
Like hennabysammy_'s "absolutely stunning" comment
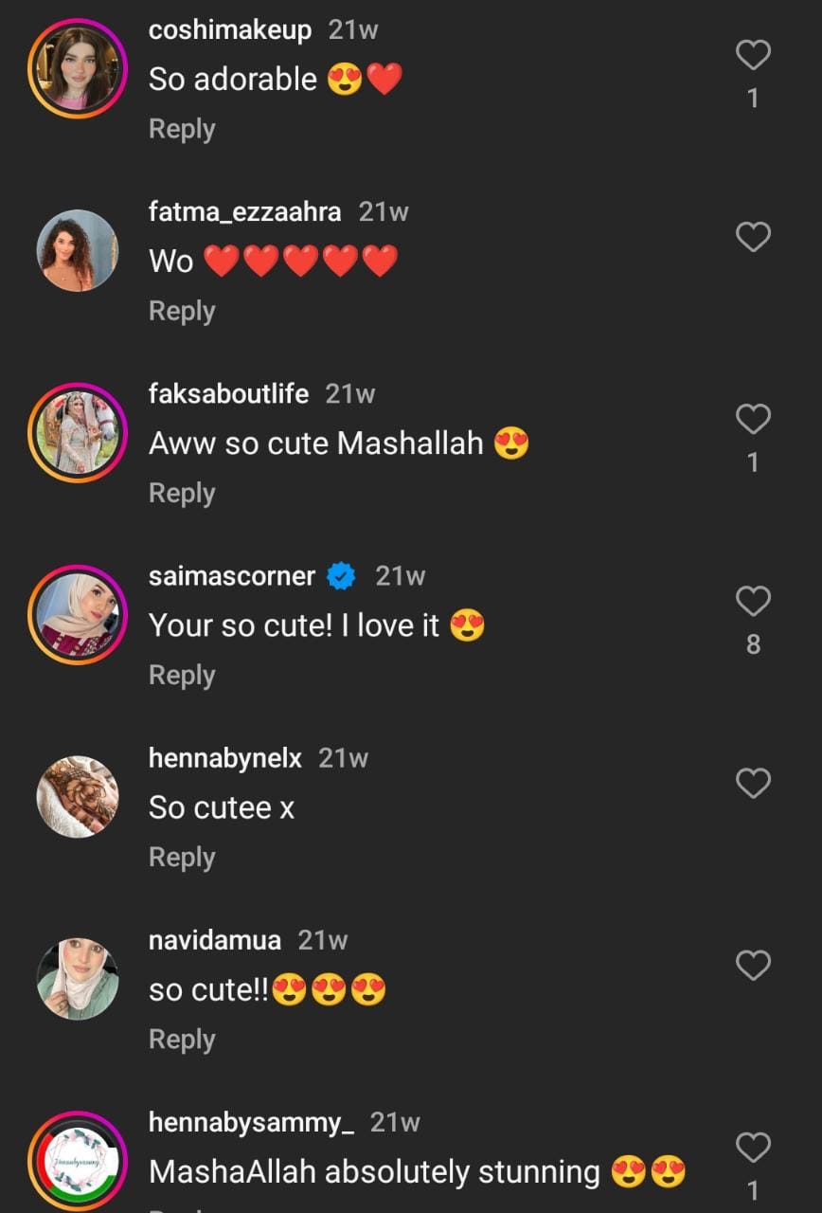(x=753, y=1148)
